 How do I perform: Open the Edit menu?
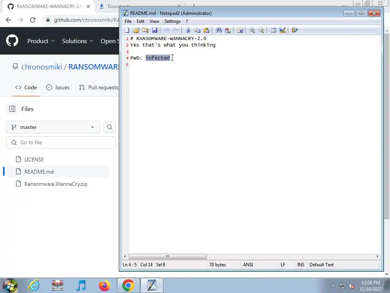(141, 21)
